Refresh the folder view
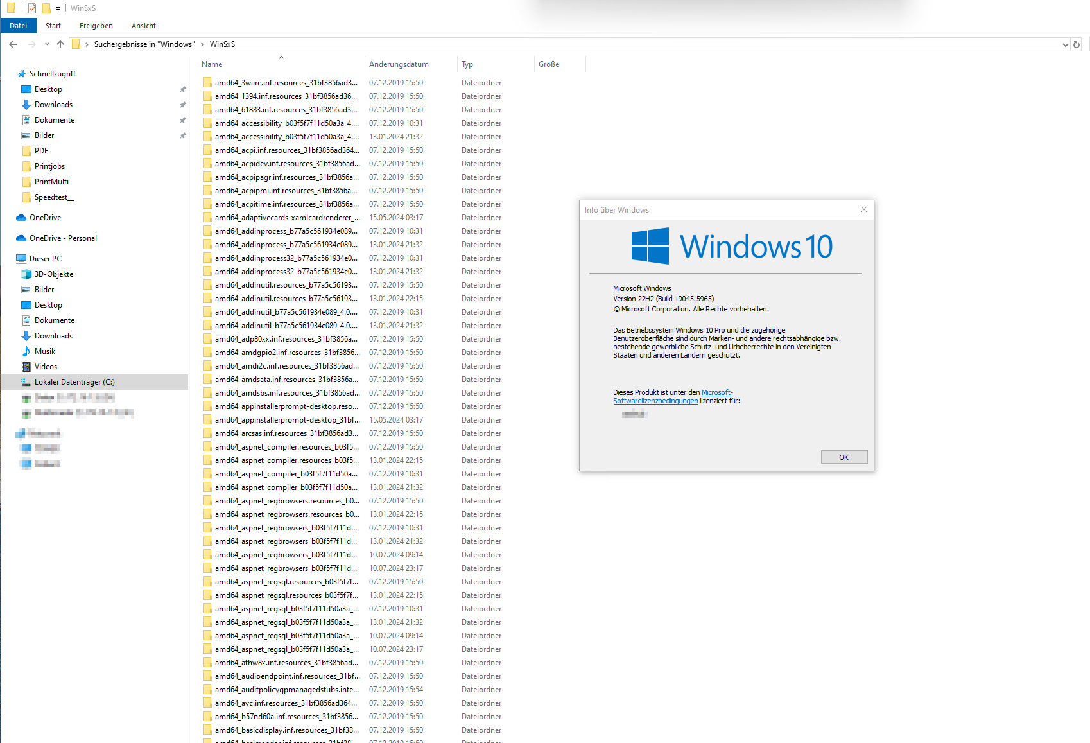Image resolution: width=1090 pixels, height=743 pixels. click(x=1077, y=44)
